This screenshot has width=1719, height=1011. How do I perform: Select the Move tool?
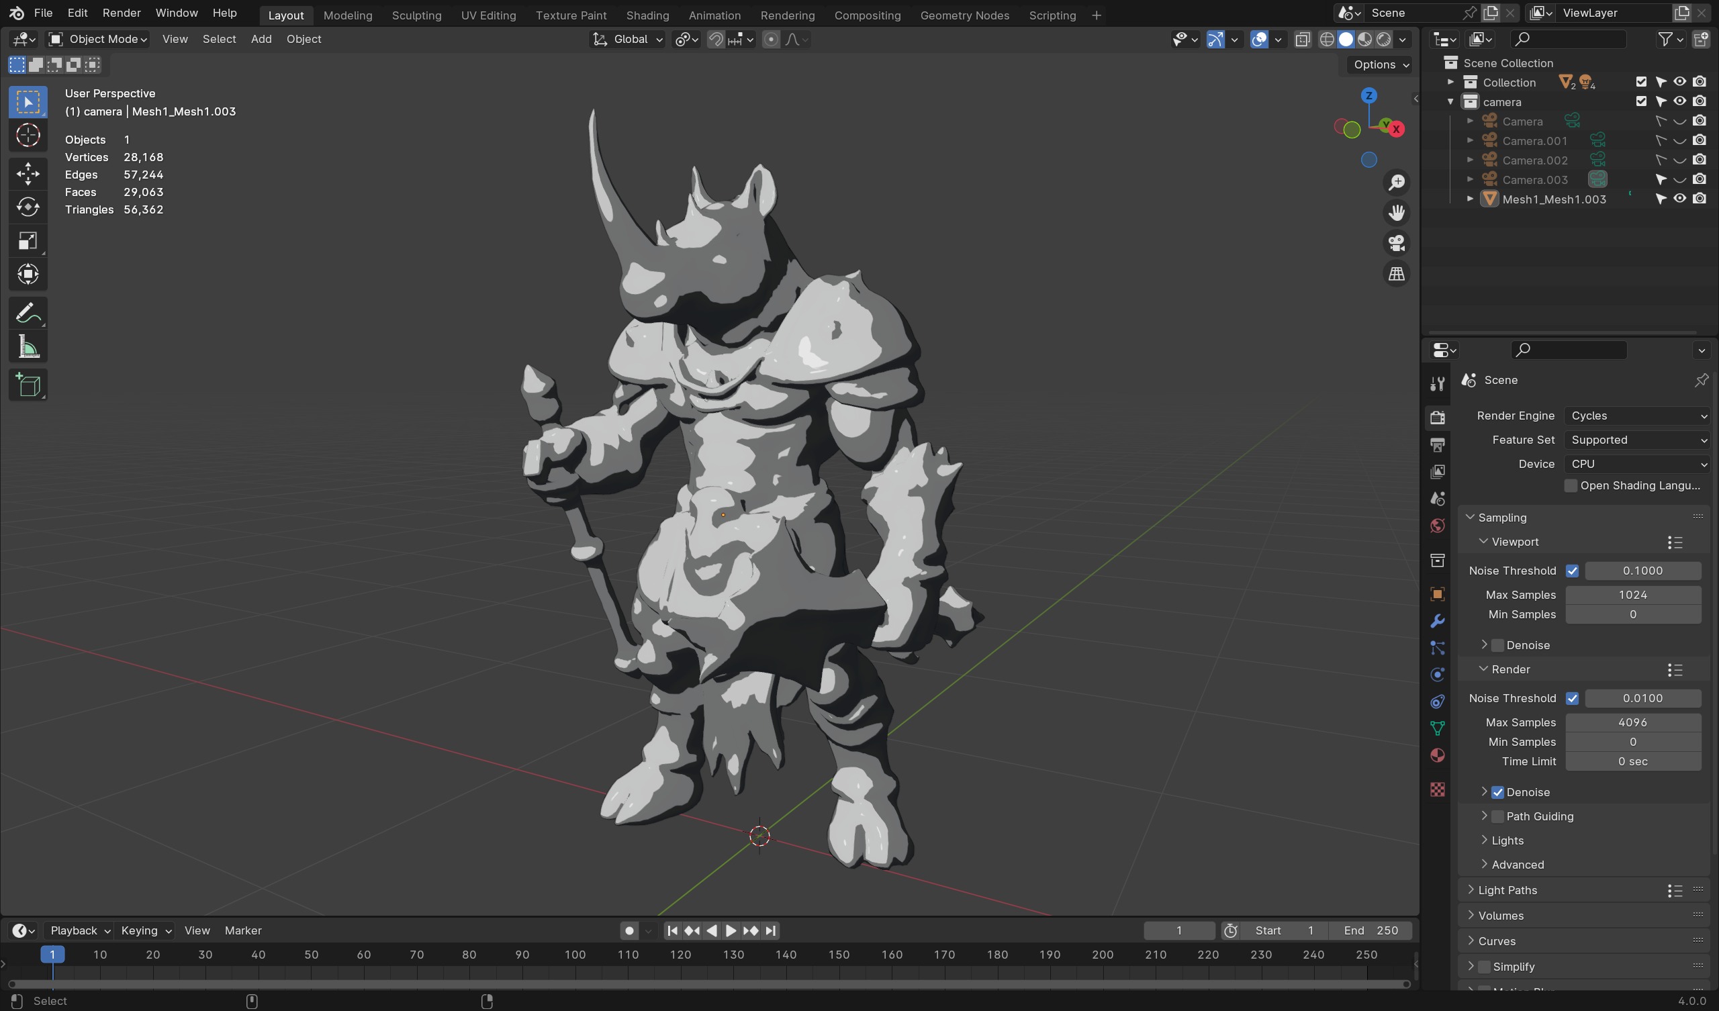pyautogui.click(x=28, y=173)
